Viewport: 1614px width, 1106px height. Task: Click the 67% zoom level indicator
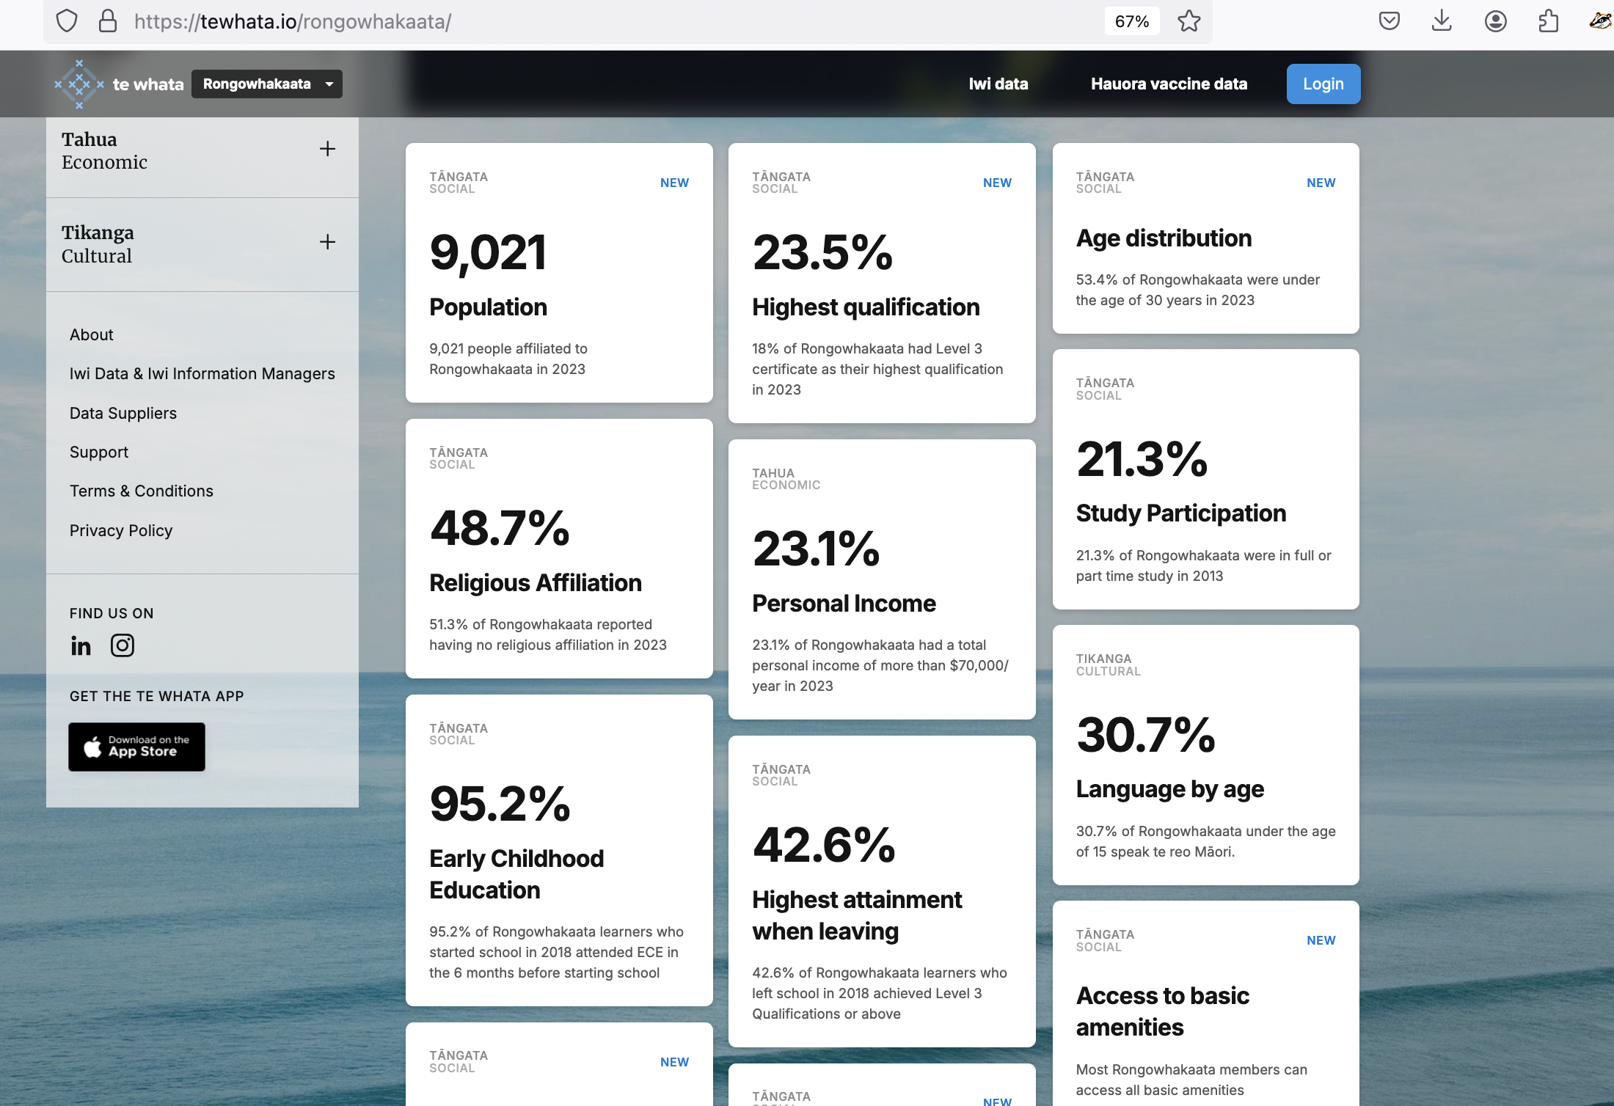(x=1131, y=21)
